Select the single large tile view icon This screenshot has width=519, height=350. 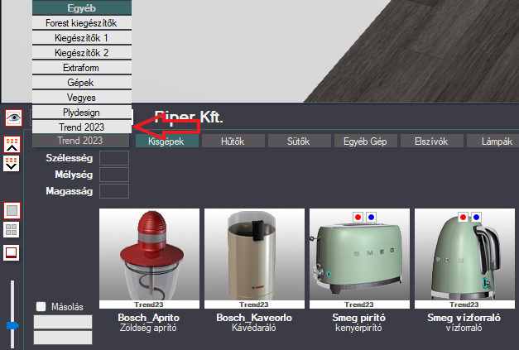pos(12,210)
